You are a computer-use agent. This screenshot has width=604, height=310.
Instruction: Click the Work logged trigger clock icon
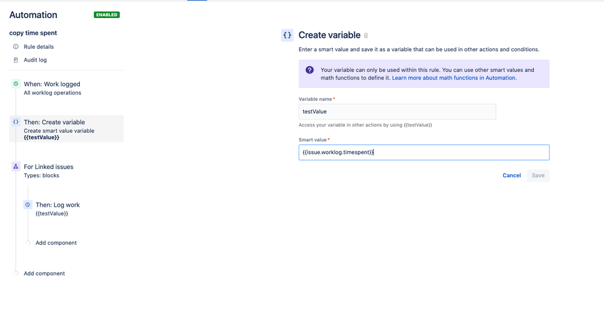point(16,84)
